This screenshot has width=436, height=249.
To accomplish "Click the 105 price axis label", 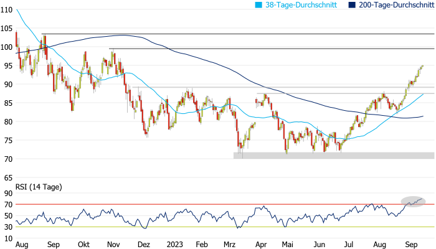I will [x=6, y=29].
